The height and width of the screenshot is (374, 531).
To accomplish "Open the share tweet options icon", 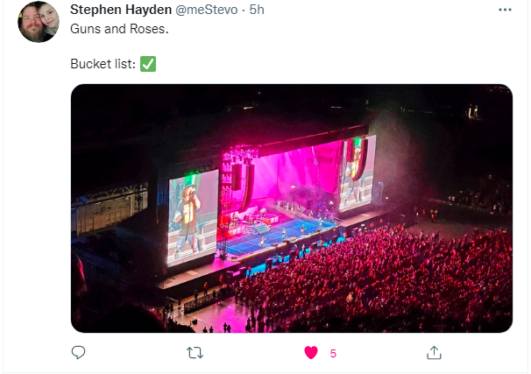I will point(433,352).
